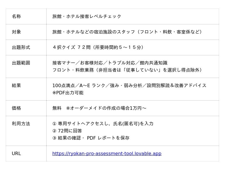Select the 無料 price text
This screenshot has height=170, width=230.
[57, 108]
